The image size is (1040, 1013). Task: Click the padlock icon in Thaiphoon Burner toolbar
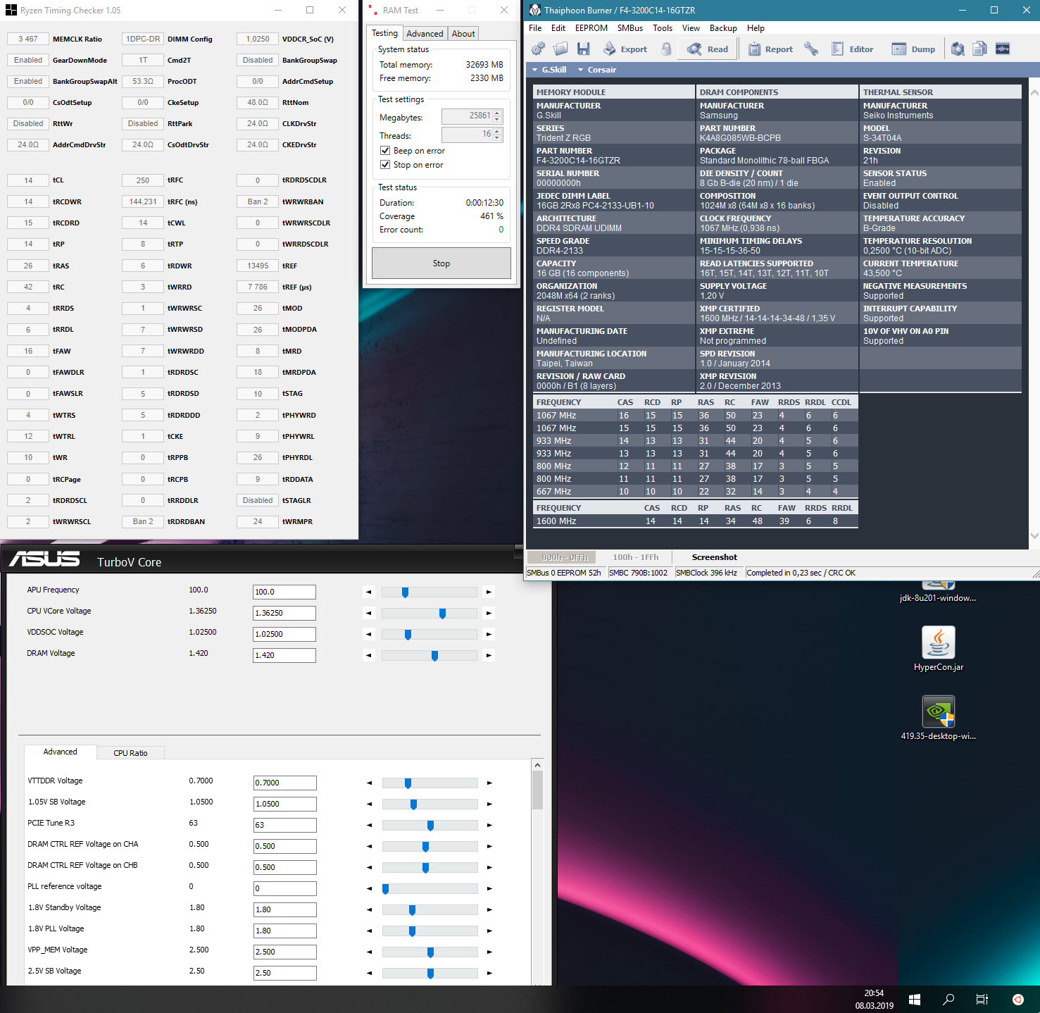tap(666, 49)
